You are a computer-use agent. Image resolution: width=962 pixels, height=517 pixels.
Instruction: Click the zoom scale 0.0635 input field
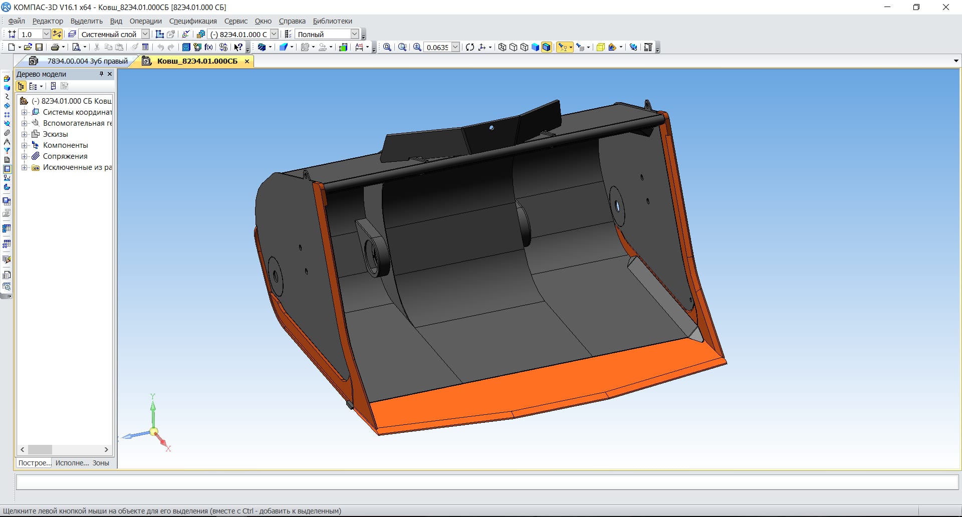(437, 47)
